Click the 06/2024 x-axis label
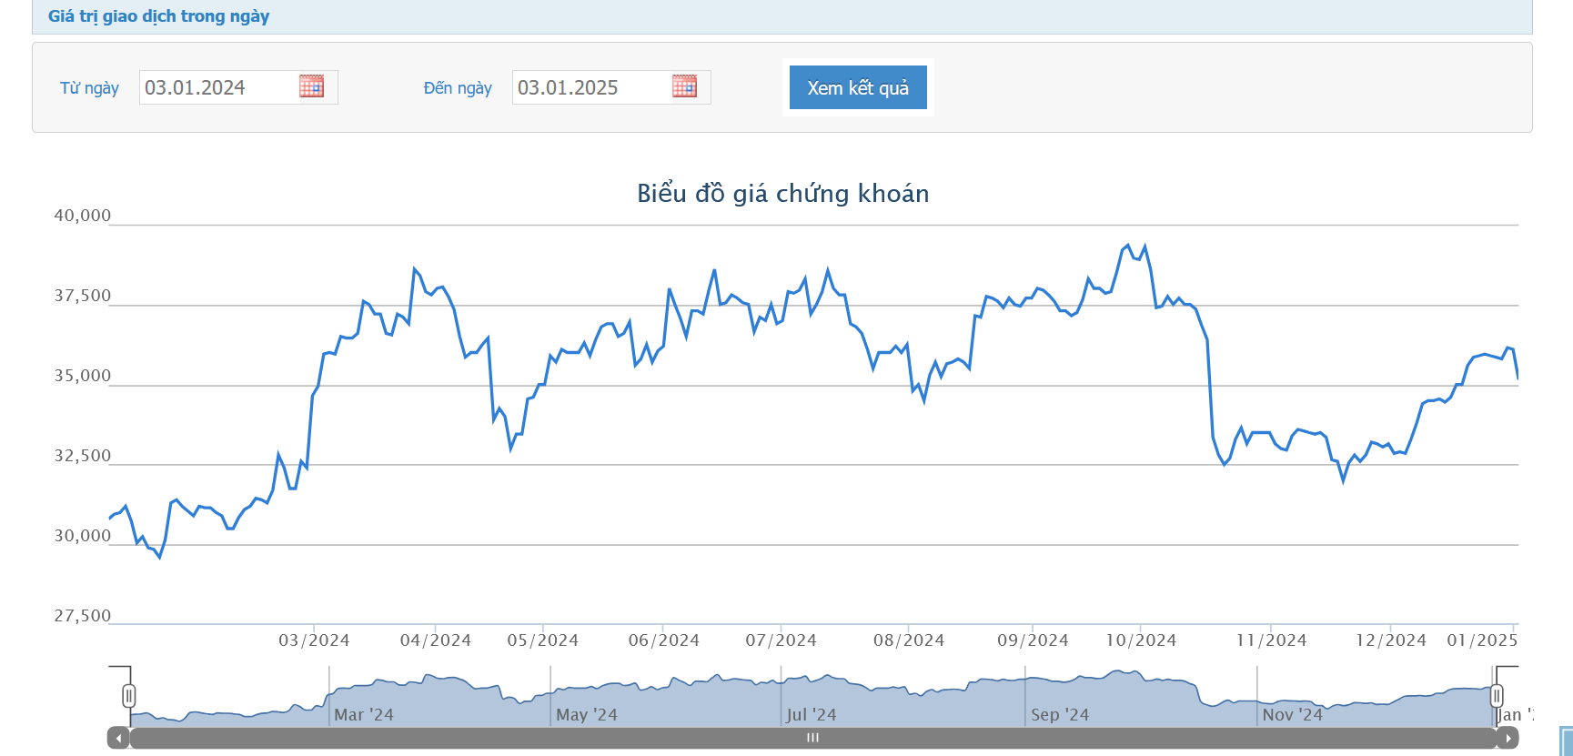This screenshot has width=1573, height=756. 663,640
